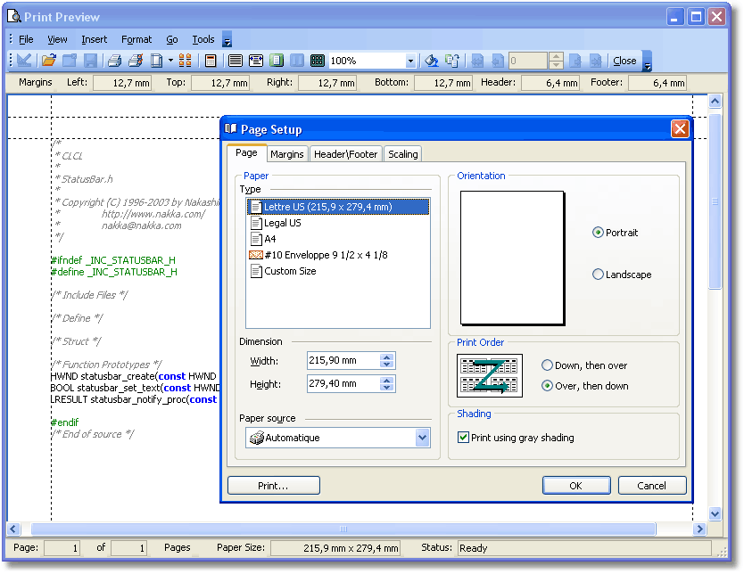The width and height of the screenshot is (744, 574).
Task: Switch to the Scaling tab
Action: 403,154
